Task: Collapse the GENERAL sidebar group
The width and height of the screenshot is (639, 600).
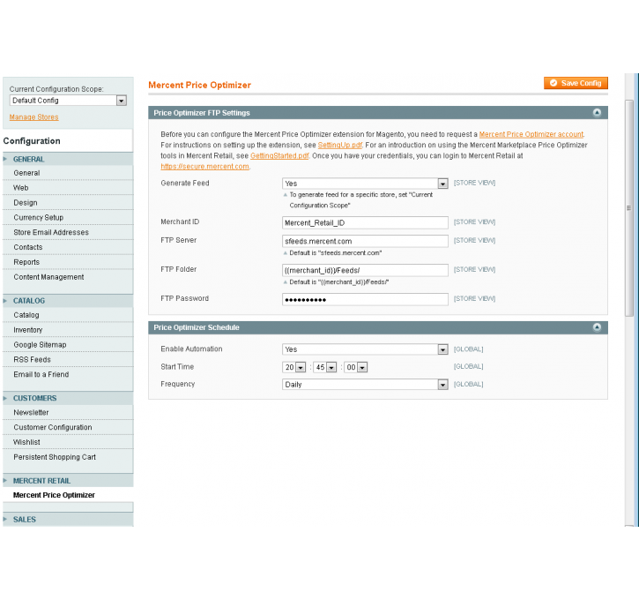Action: pos(68,159)
